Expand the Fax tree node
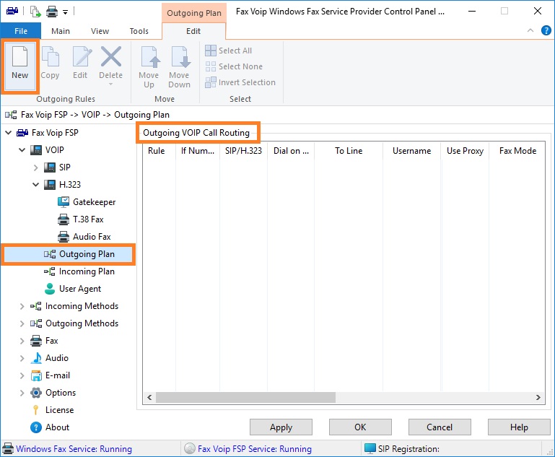Image resolution: width=555 pixels, height=457 pixels. (x=22, y=341)
